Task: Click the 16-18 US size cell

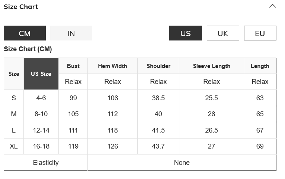Action: click(41, 146)
